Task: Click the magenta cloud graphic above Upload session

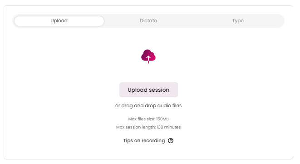Action: pyautogui.click(x=148, y=56)
